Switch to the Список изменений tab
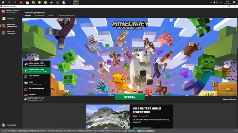The height and width of the screenshot is (133, 238). [x=66, y=16]
